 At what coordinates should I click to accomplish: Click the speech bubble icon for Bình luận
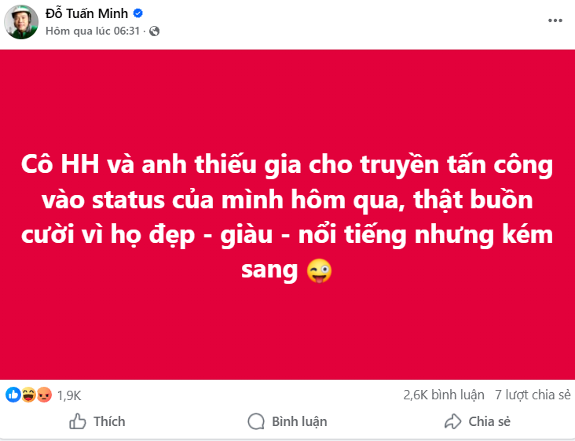(x=256, y=422)
